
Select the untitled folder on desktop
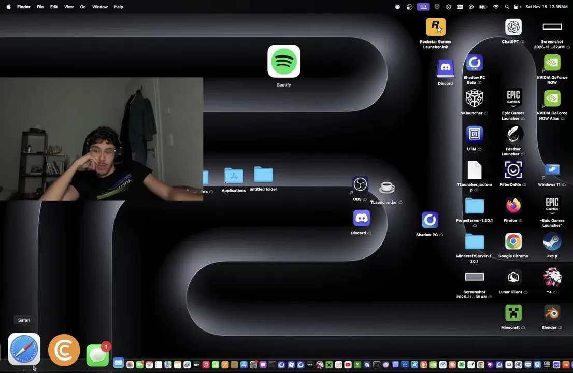coord(264,175)
